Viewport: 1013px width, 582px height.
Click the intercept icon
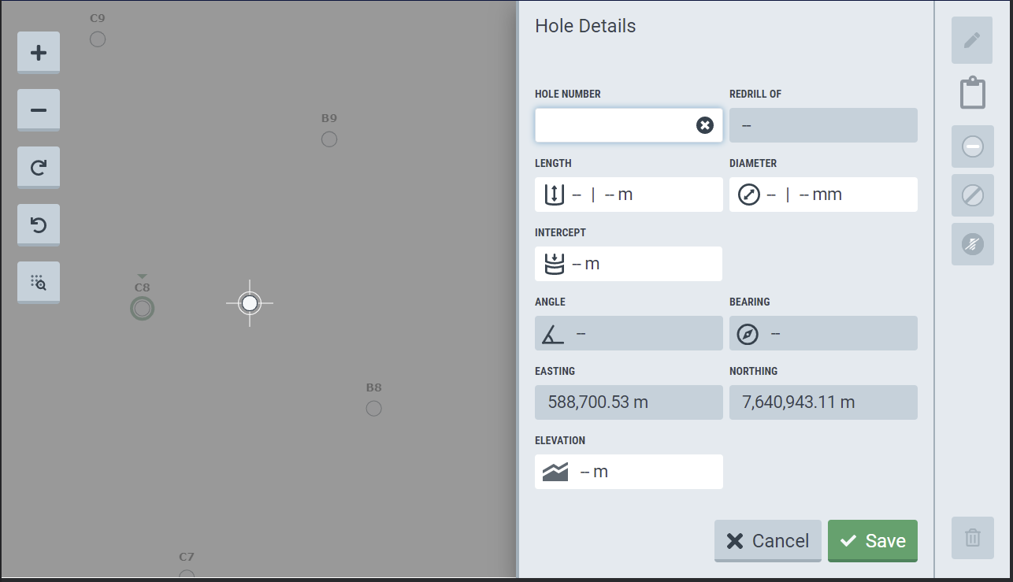pyautogui.click(x=555, y=264)
